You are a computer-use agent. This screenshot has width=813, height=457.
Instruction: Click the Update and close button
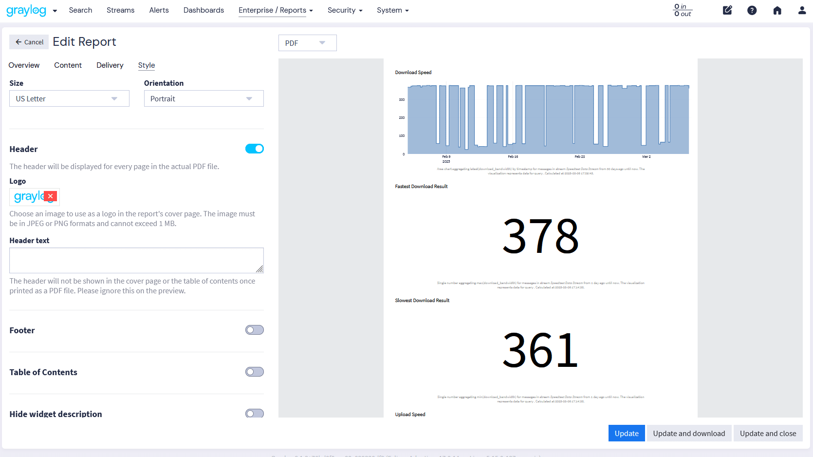point(768,433)
